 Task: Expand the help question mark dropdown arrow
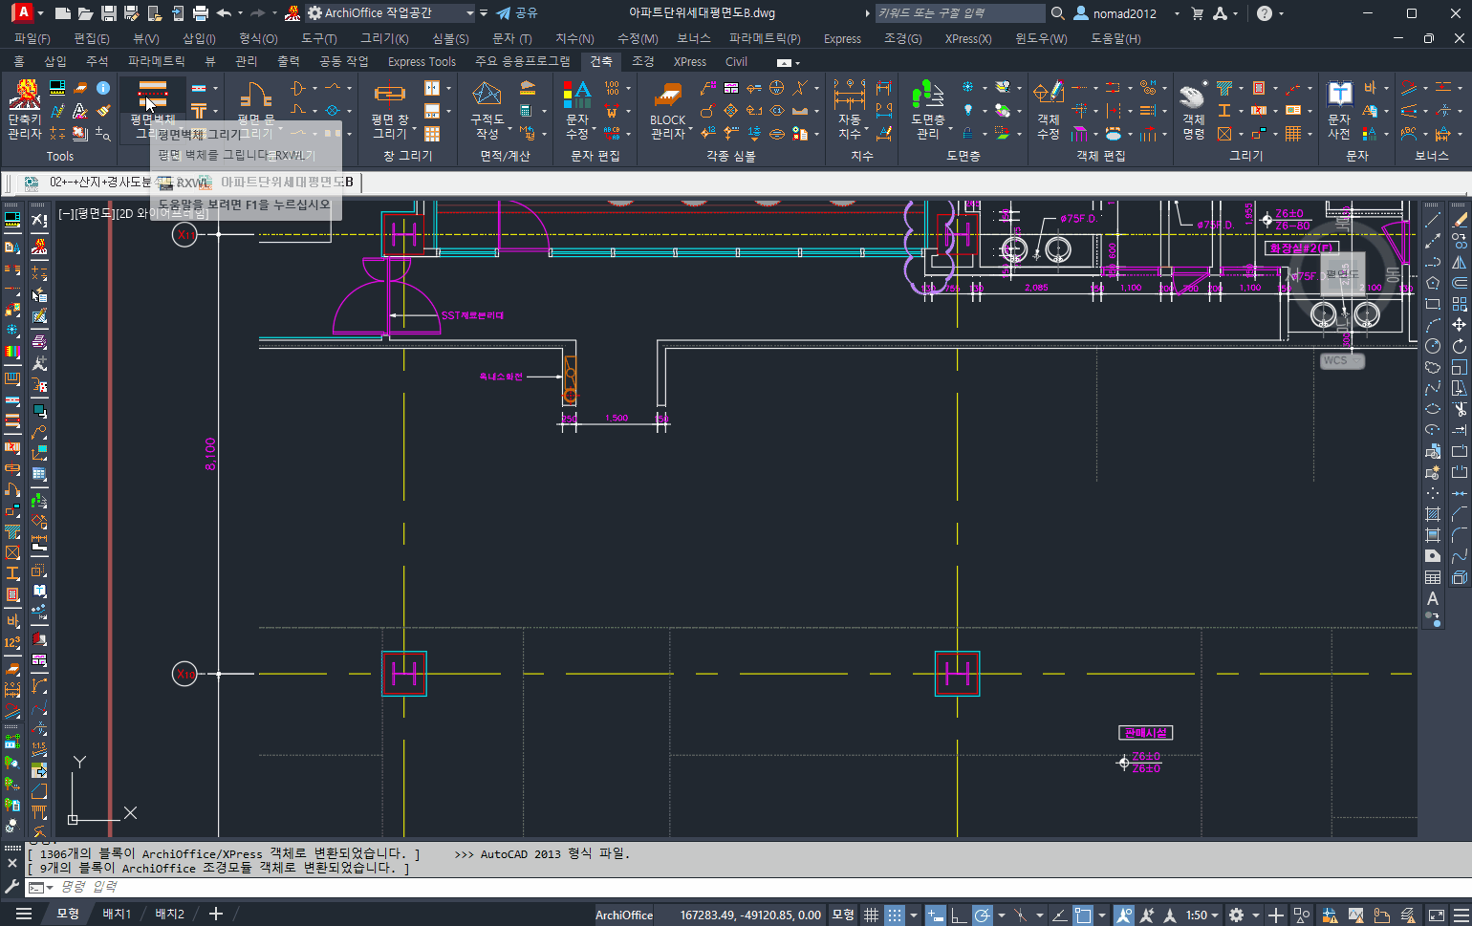pos(1283,13)
